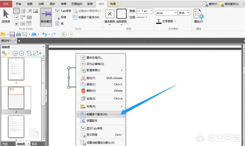245x146 pixels.
Task: Open 属性(P) properties panel
Action: click(x=198, y=16)
